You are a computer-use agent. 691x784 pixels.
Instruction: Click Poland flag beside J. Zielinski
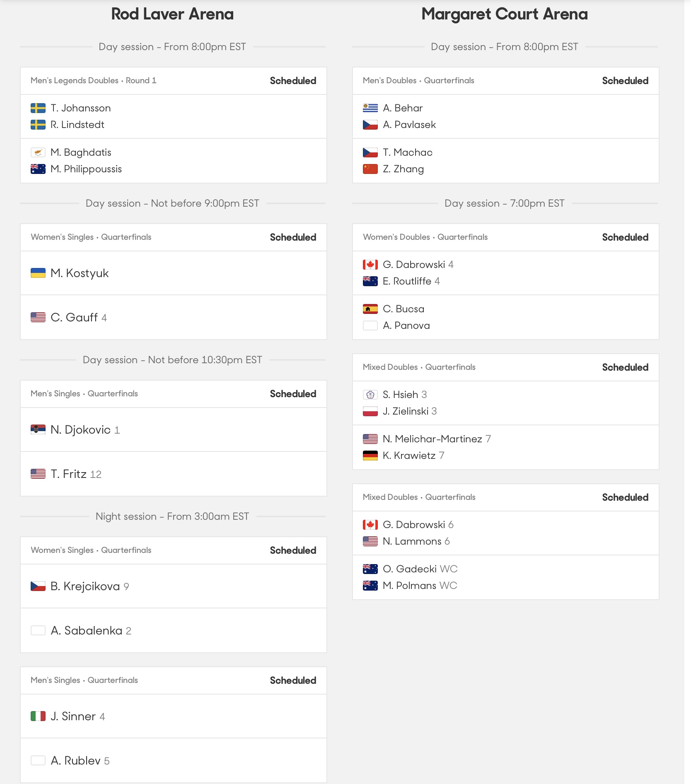(370, 411)
